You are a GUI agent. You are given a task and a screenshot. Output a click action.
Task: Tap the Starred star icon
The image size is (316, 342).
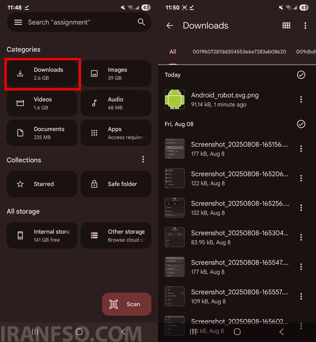[20, 184]
